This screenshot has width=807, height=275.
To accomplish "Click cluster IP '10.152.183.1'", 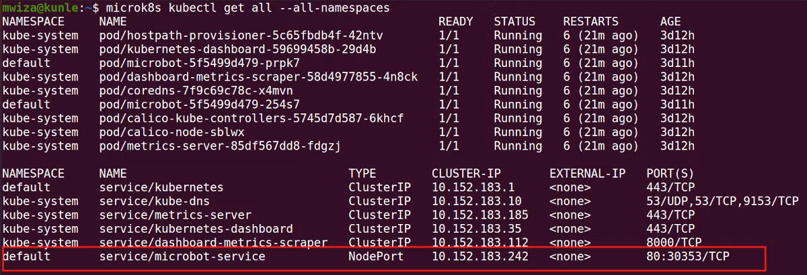I will [x=473, y=188].
